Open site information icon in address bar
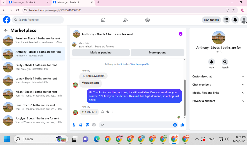This screenshot has height=145, width=247. pyautogui.click(x=25, y=10)
